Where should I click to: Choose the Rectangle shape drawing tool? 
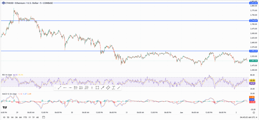click(x=97, y=88)
